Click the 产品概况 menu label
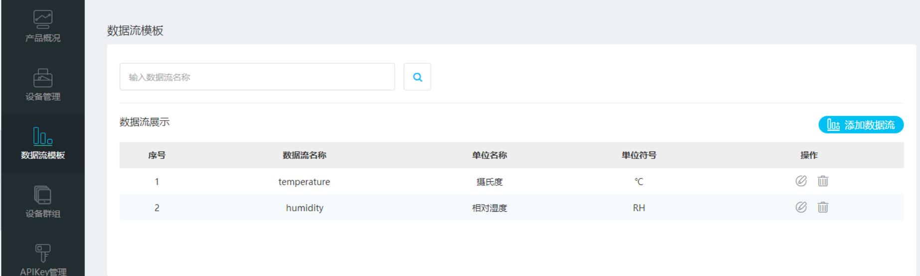Screen dimensions: 920x276 [43, 38]
